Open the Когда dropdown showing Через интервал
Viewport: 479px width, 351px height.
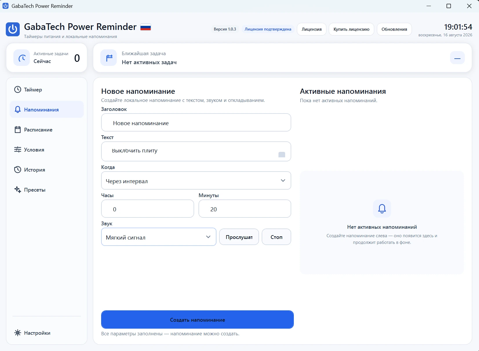coord(196,181)
